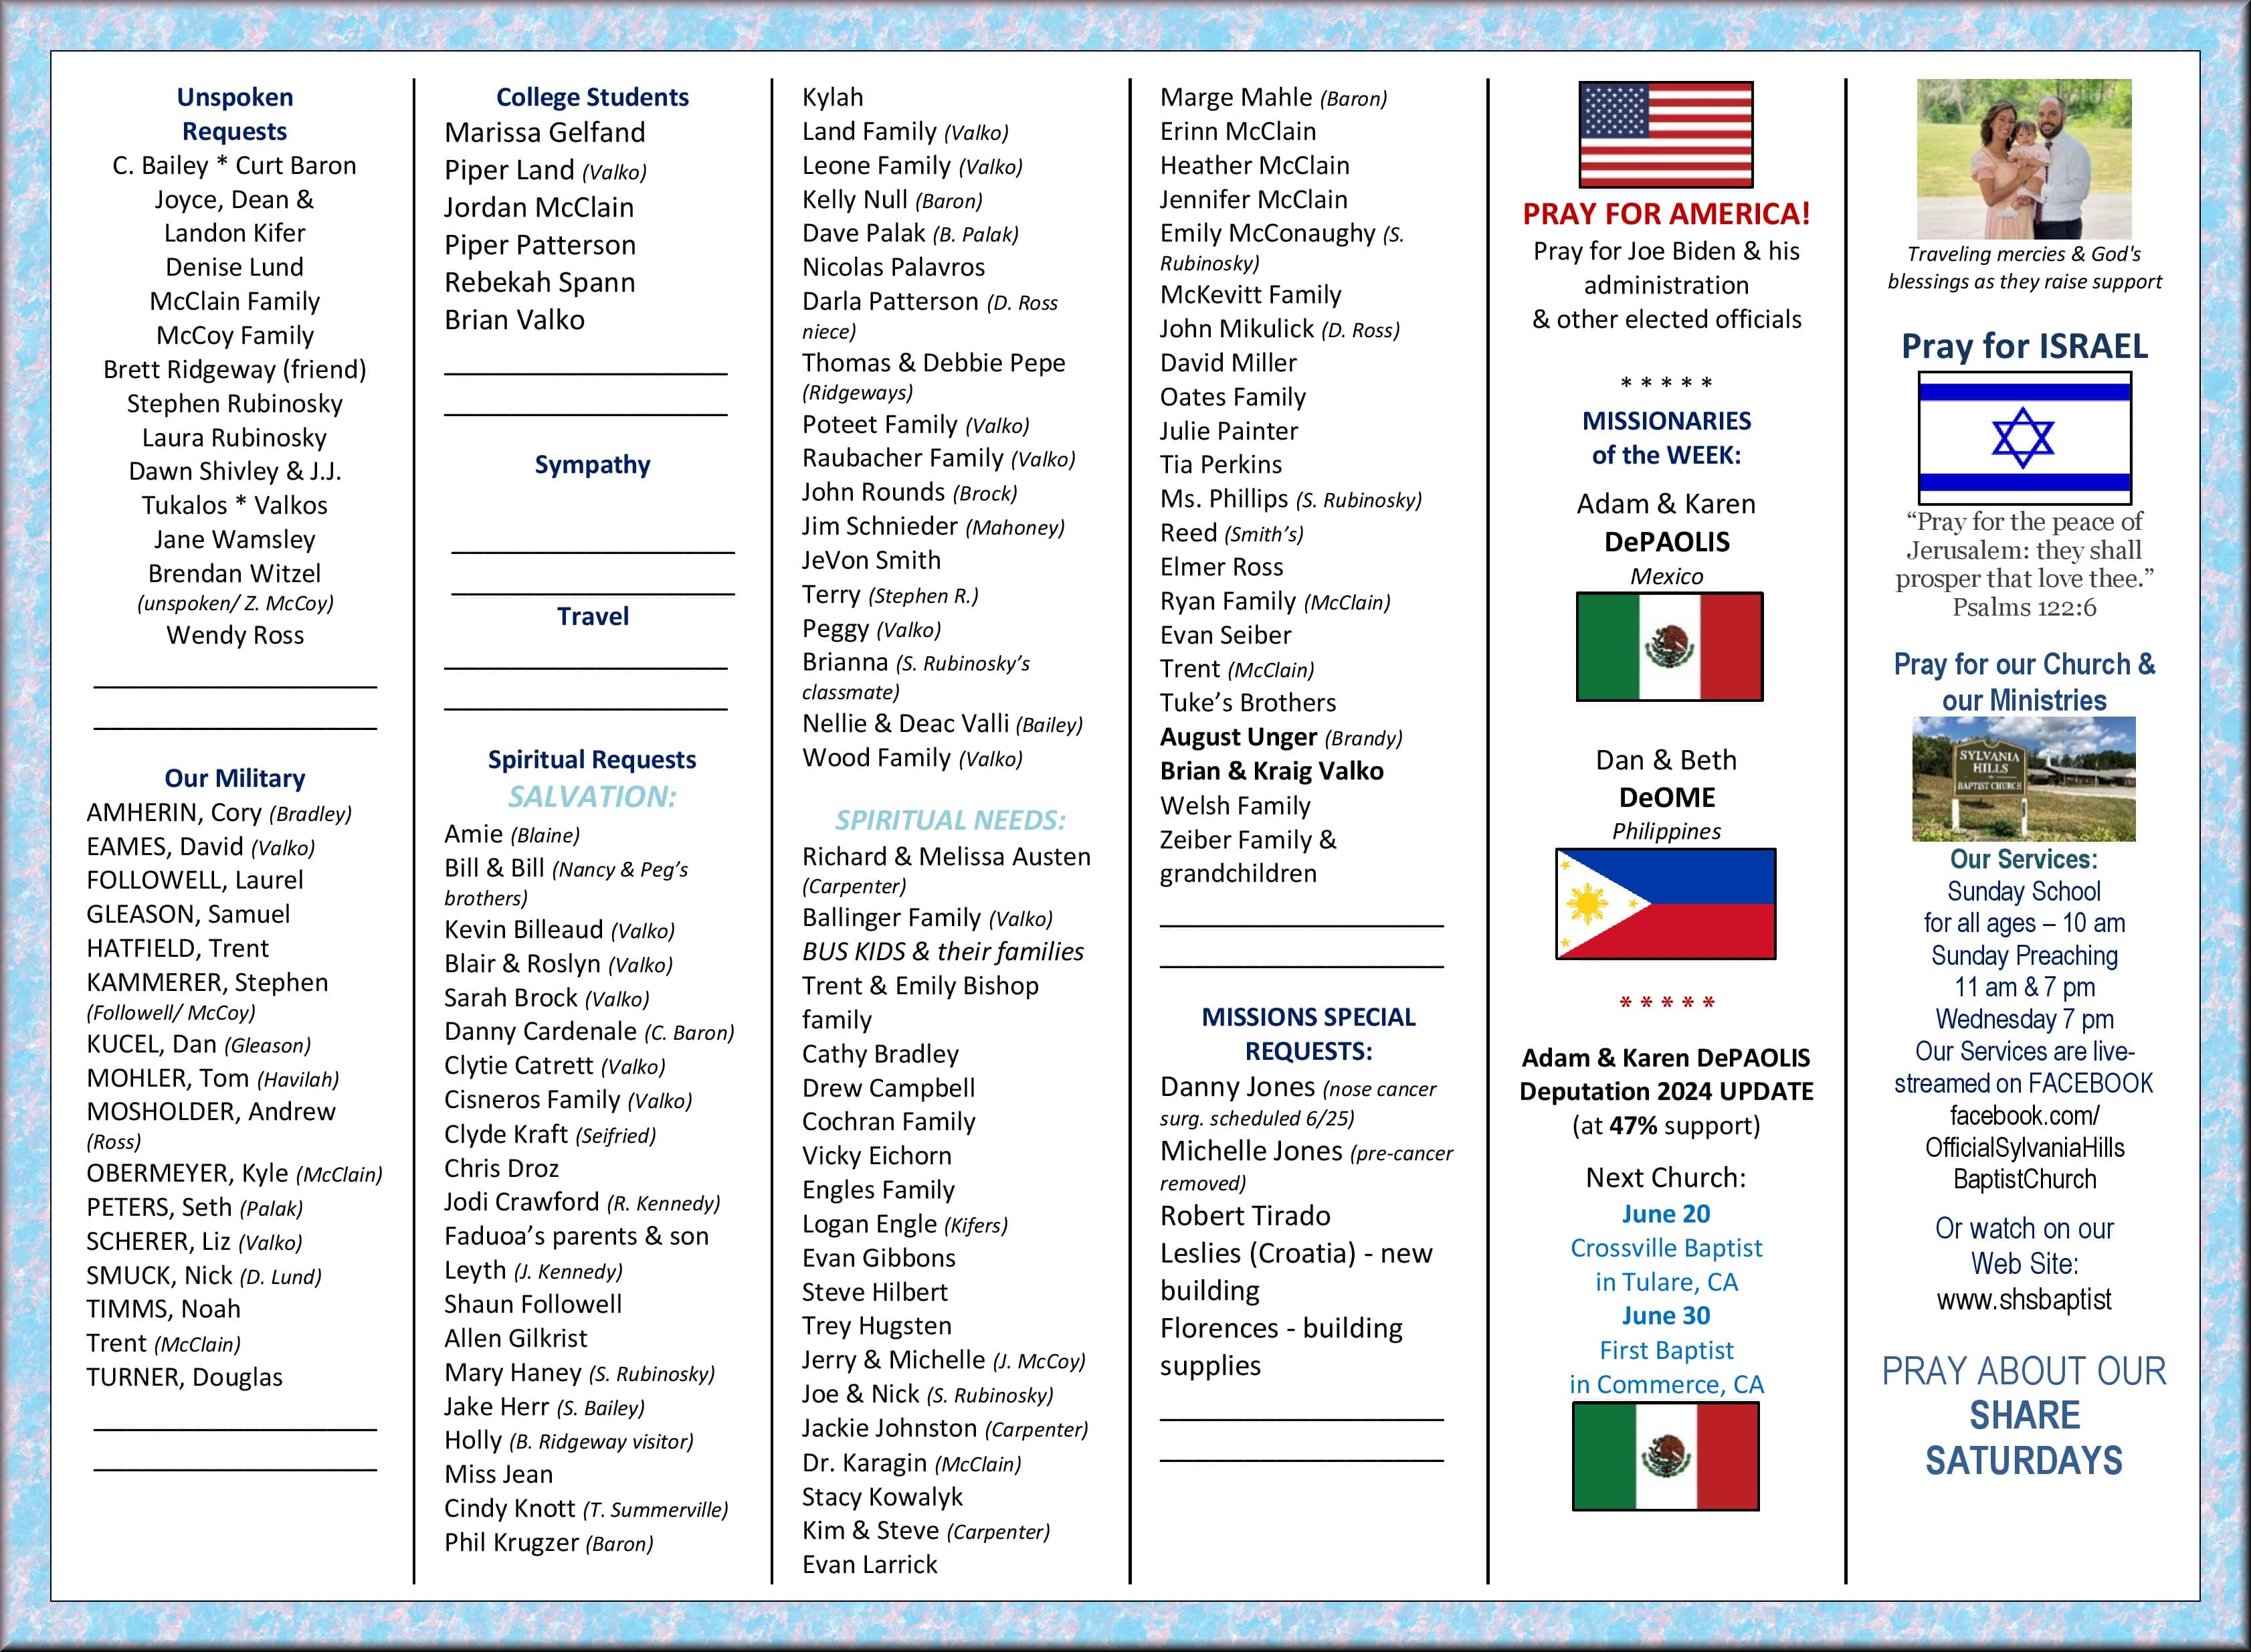Click the 'MISSIONARIES of the WEEK:' heading

pyautogui.click(x=1666, y=438)
